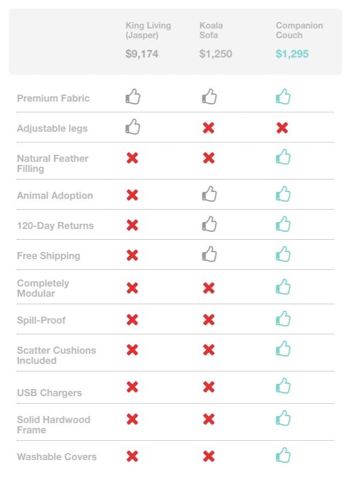Click King Living red X for Scatter Cushions
The image size is (350, 480).
[x=133, y=349]
